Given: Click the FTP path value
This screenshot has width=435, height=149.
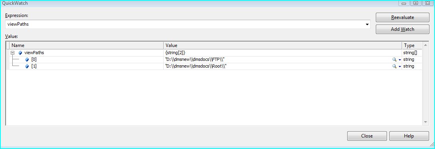Looking at the screenshot, I should point(195,59).
